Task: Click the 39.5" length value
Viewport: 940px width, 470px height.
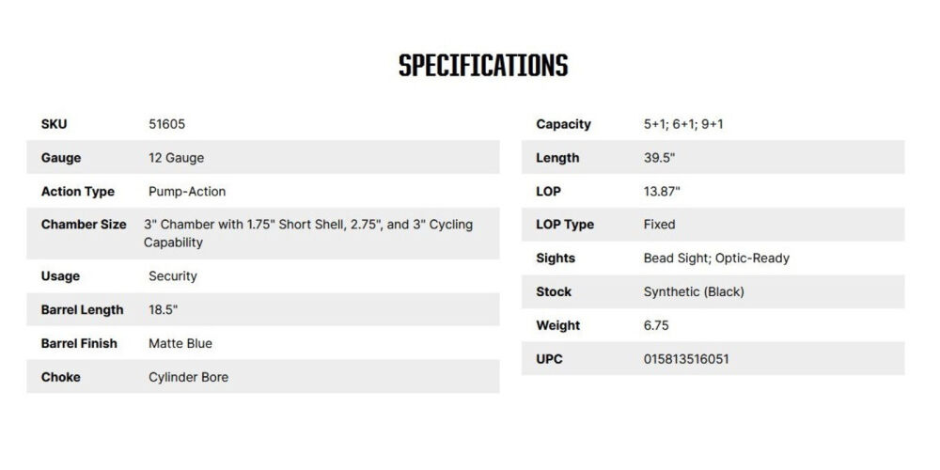Action: pos(662,158)
